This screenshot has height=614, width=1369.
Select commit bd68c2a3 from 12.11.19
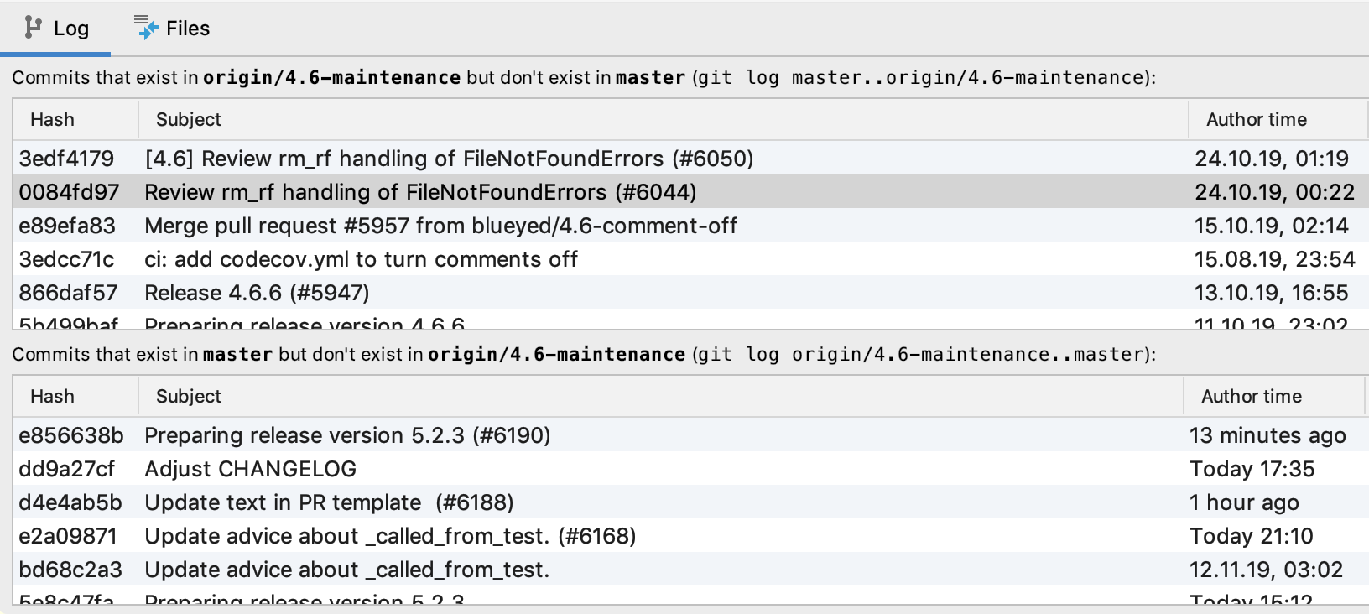tap(346, 570)
